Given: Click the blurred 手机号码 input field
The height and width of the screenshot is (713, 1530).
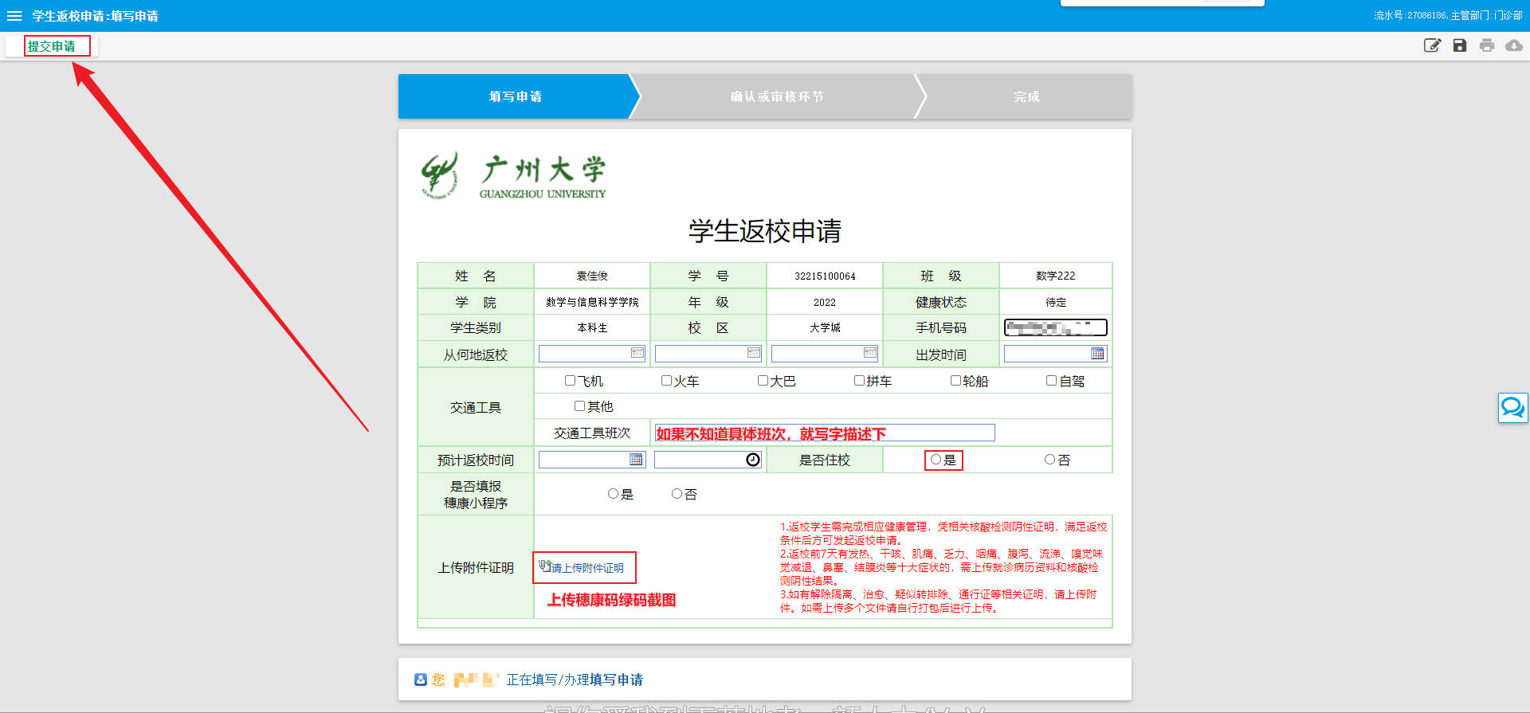Looking at the screenshot, I should [1056, 327].
